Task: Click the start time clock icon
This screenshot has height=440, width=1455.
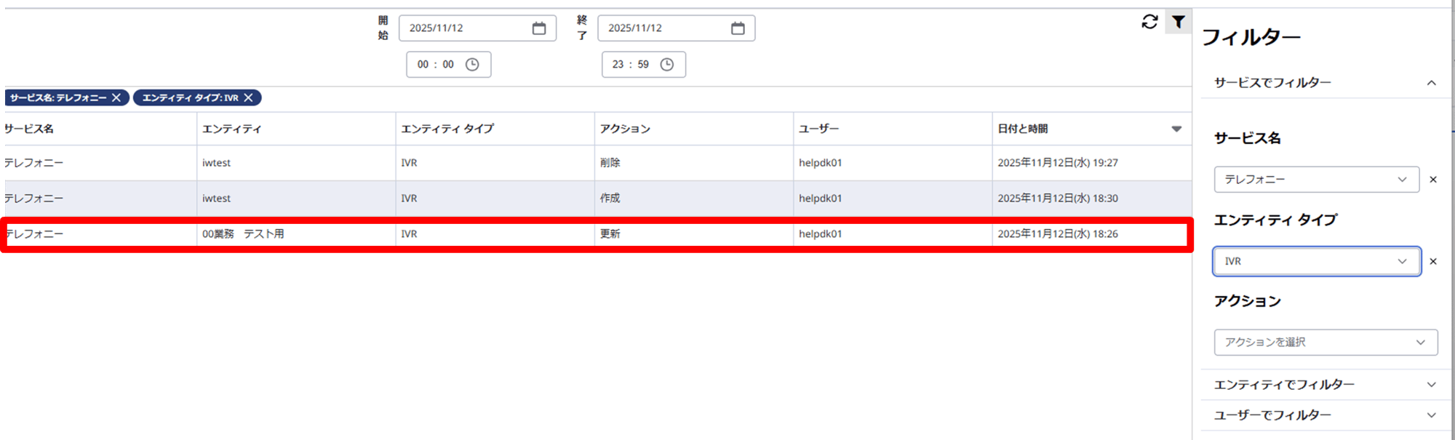Action: 472,65
